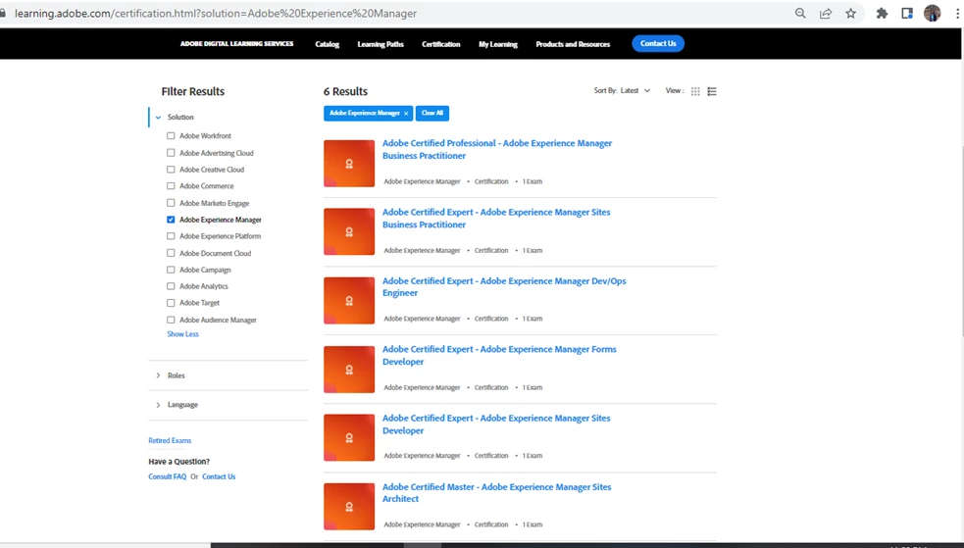Image resolution: width=964 pixels, height=548 pixels.
Task: Click the zoom magnifier icon in address bar
Action: coord(800,13)
